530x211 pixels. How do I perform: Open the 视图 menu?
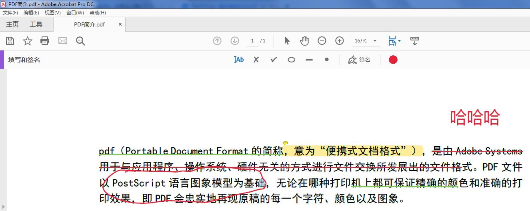[x=52, y=13]
